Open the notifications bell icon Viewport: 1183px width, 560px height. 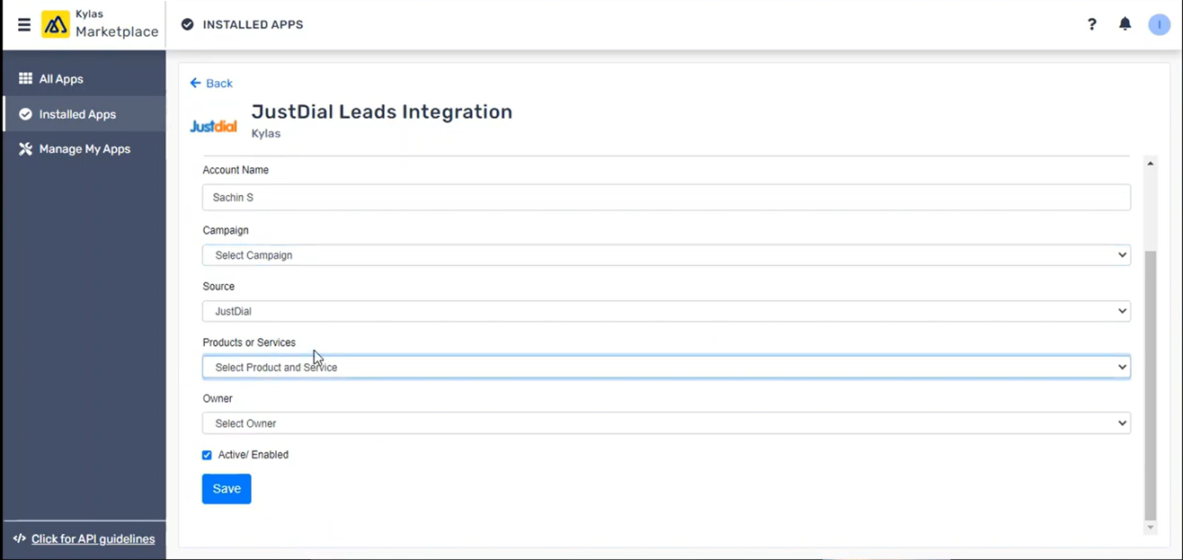pyautogui.click(x=1125, y=24)
